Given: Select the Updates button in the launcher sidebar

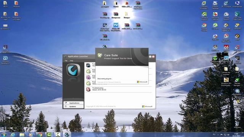Looking at the screenshot, I should point(74,107).
